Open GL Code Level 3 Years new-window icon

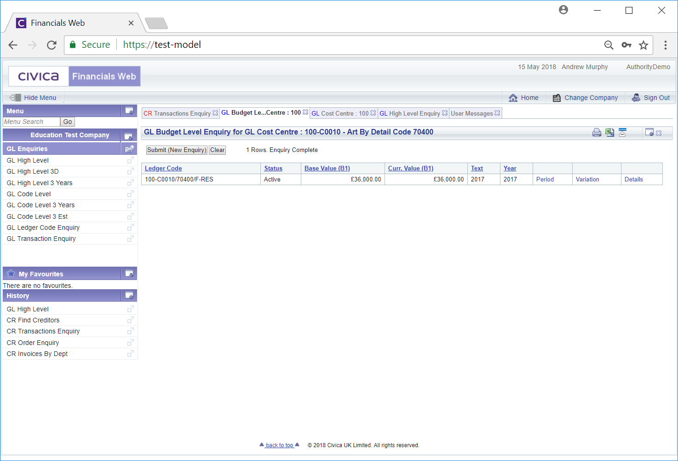pos(131,205)
